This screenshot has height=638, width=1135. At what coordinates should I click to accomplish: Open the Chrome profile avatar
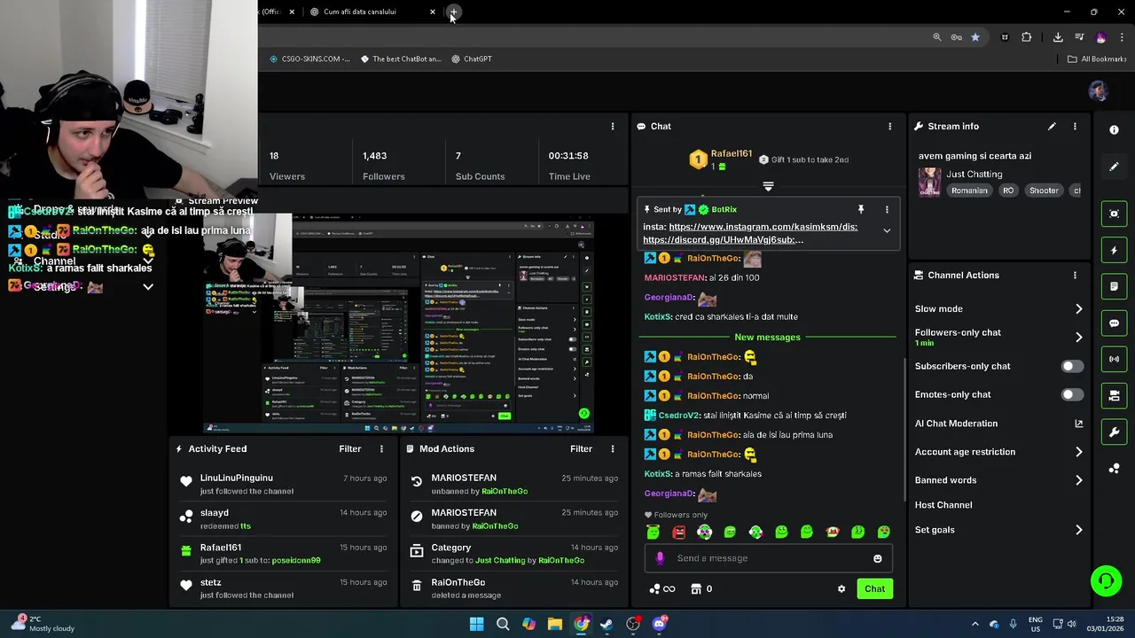tap(1101, 37)
